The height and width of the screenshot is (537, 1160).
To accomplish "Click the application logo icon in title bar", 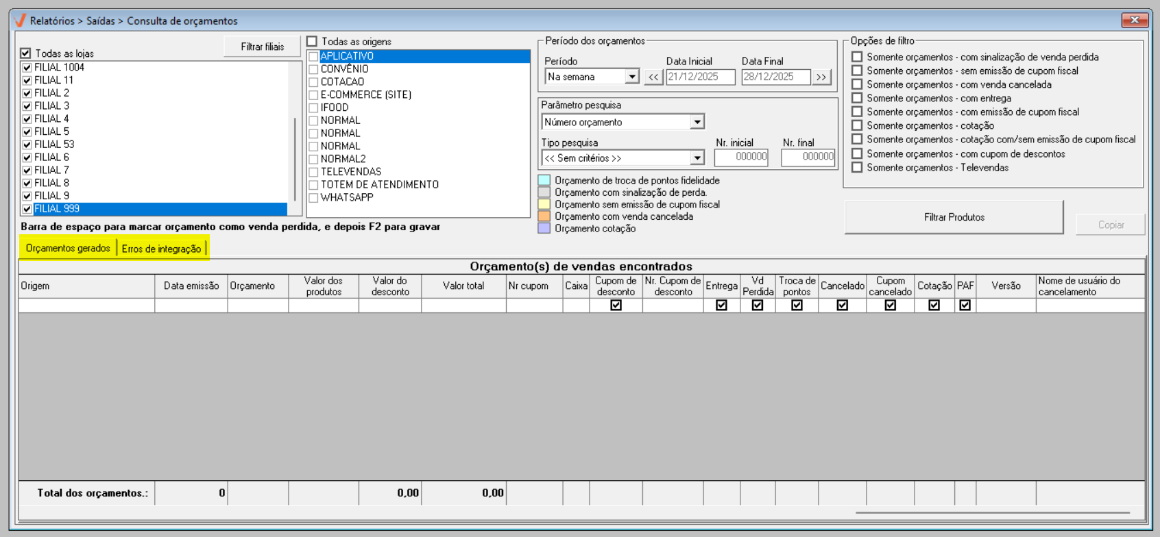I will coord(20,21).
